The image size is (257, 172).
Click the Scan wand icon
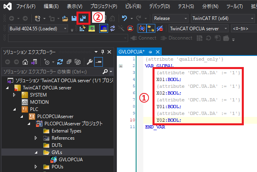(121, 29)
